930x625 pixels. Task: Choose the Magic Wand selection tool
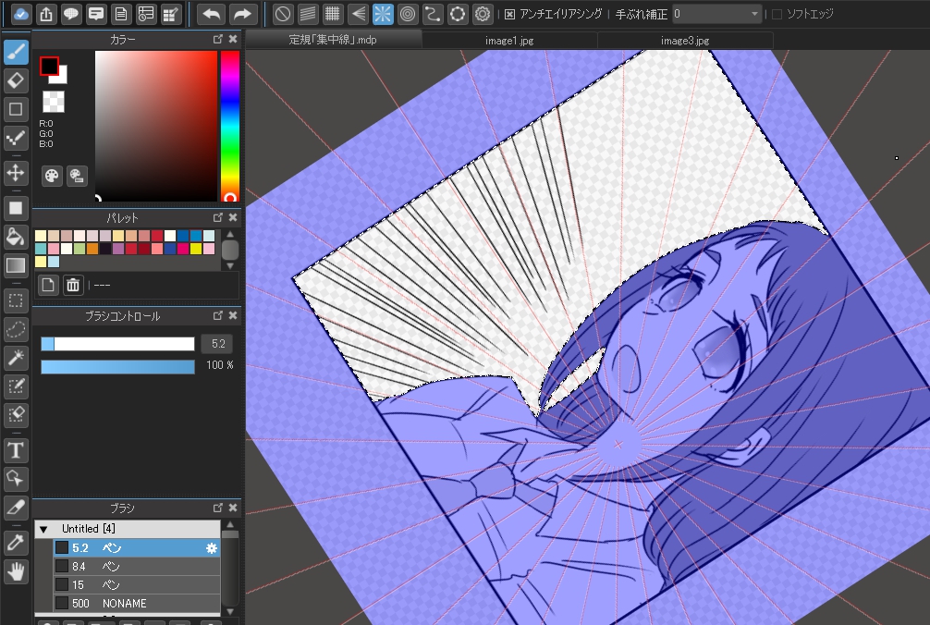(x=15, y=356)
